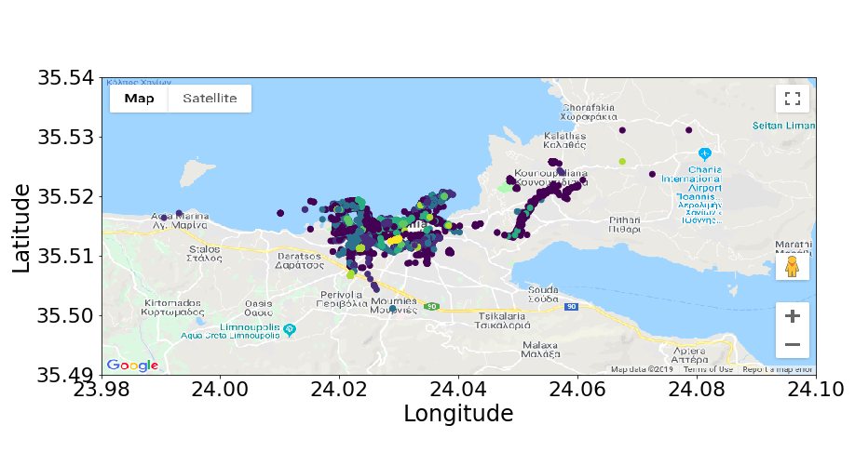Click the teal data point south of Mournies
This screenshot has height=452, width=855.
tap(393, 309)
